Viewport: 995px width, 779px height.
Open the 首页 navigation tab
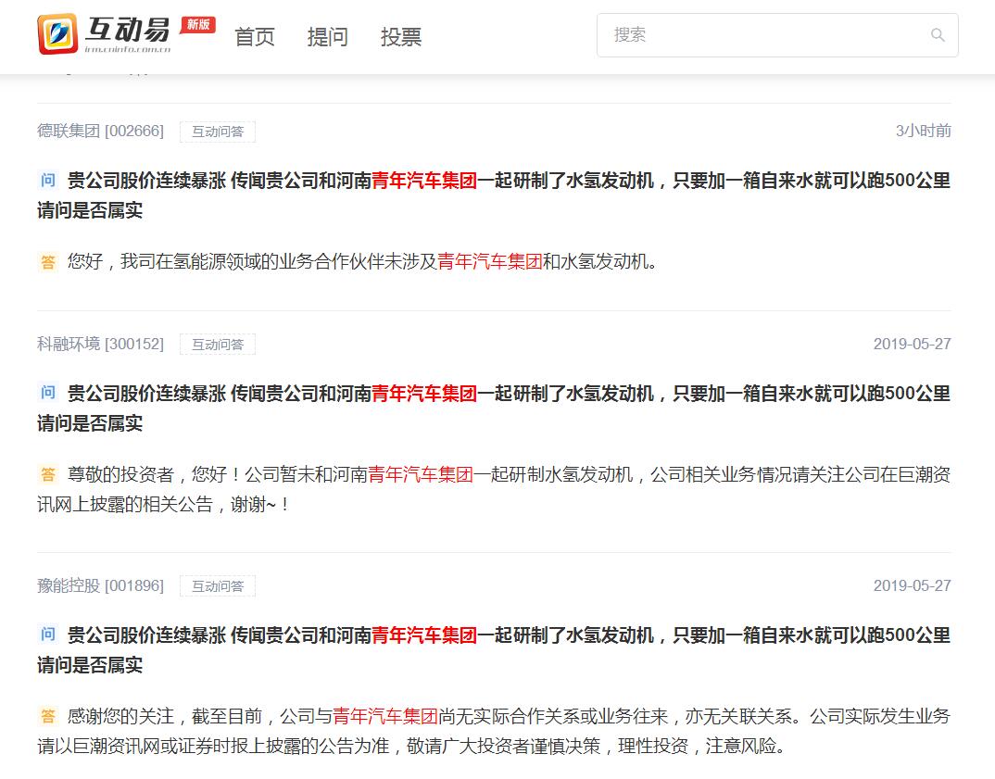point(255,37)
